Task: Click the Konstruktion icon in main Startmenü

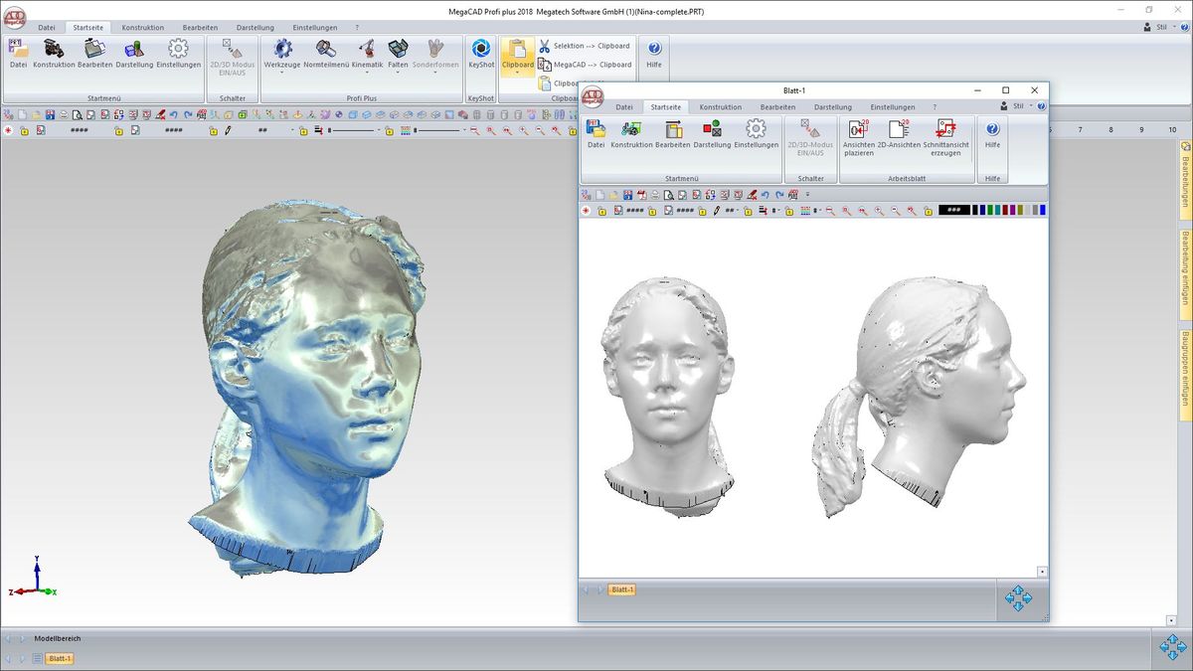Action: coord(54,49)
